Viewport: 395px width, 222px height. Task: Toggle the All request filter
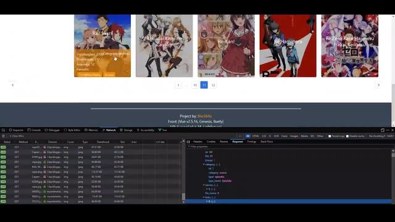pyautogui.click(x=247, y=136)
